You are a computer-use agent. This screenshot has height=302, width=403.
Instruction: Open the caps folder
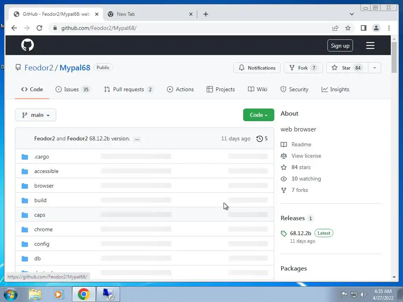pyautogui.click(x=40, y=215)
